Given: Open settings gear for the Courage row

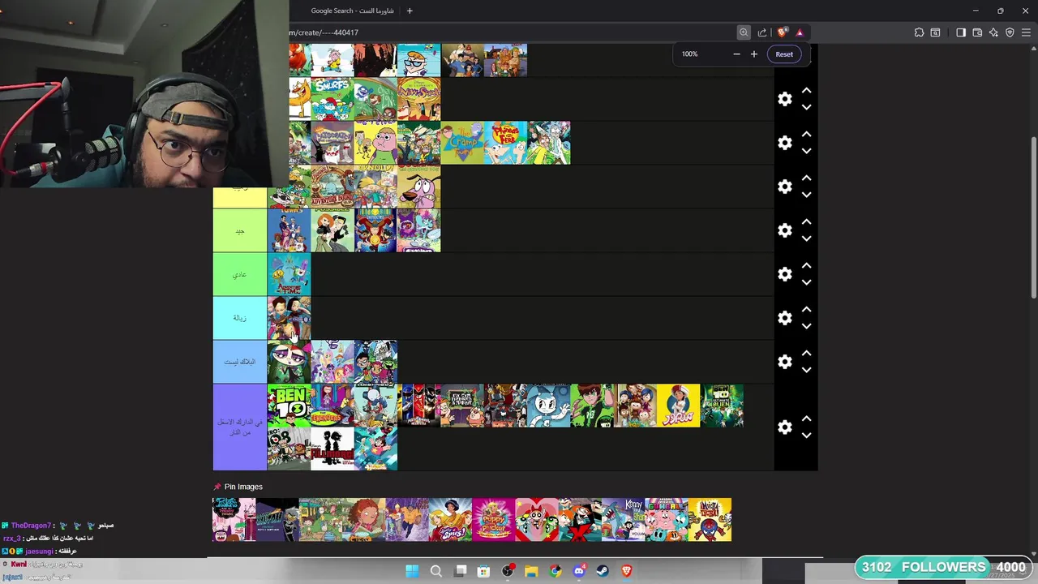Looking at the screenshot, I should (784, 187).
